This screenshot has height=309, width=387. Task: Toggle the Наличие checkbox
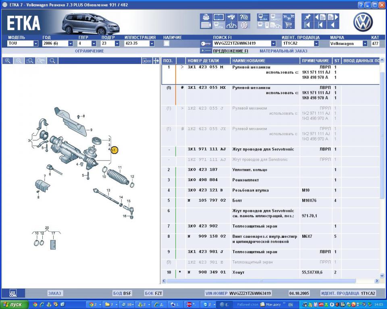pyautogui.click(x=166, y=43)
